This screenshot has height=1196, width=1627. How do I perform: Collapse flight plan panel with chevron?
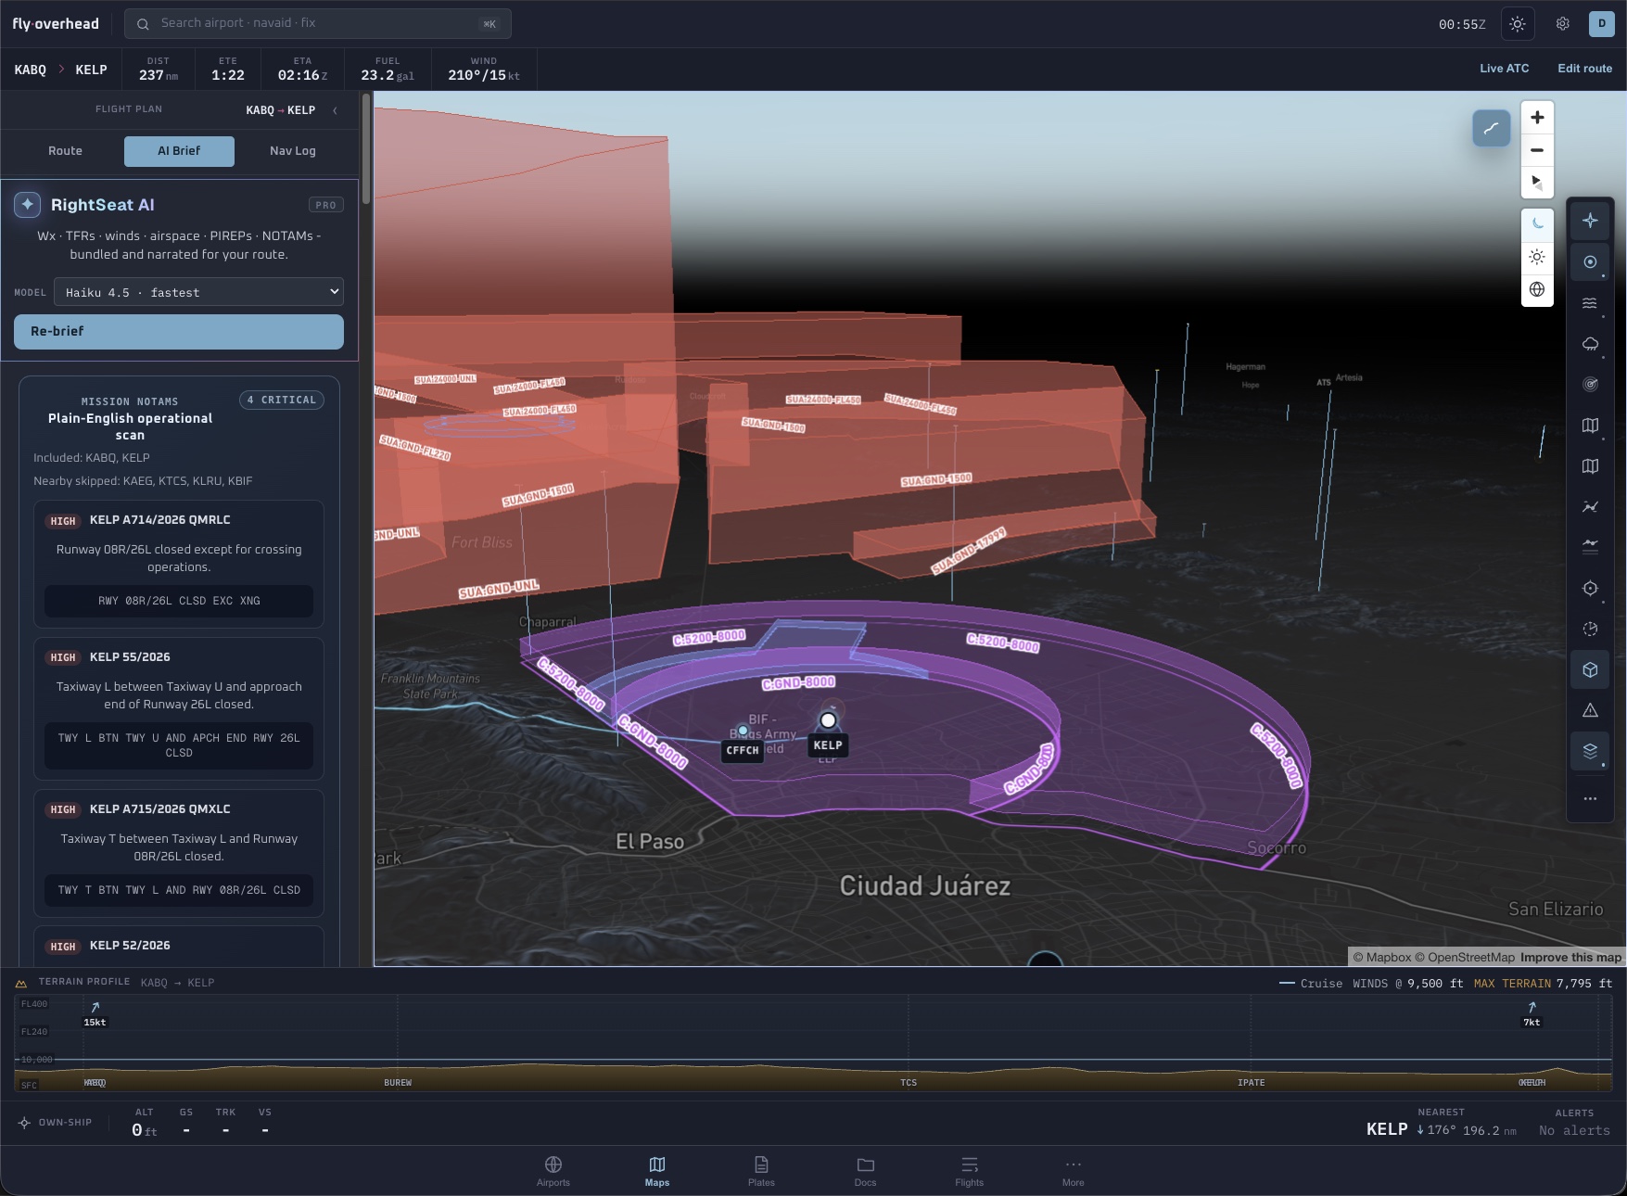click(335, 110)
